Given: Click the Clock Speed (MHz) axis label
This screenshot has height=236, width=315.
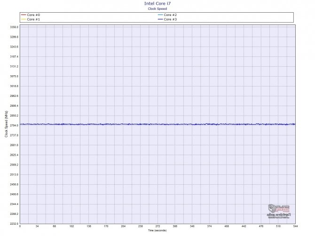Looking at the screenshot, I should pos(6,124).
